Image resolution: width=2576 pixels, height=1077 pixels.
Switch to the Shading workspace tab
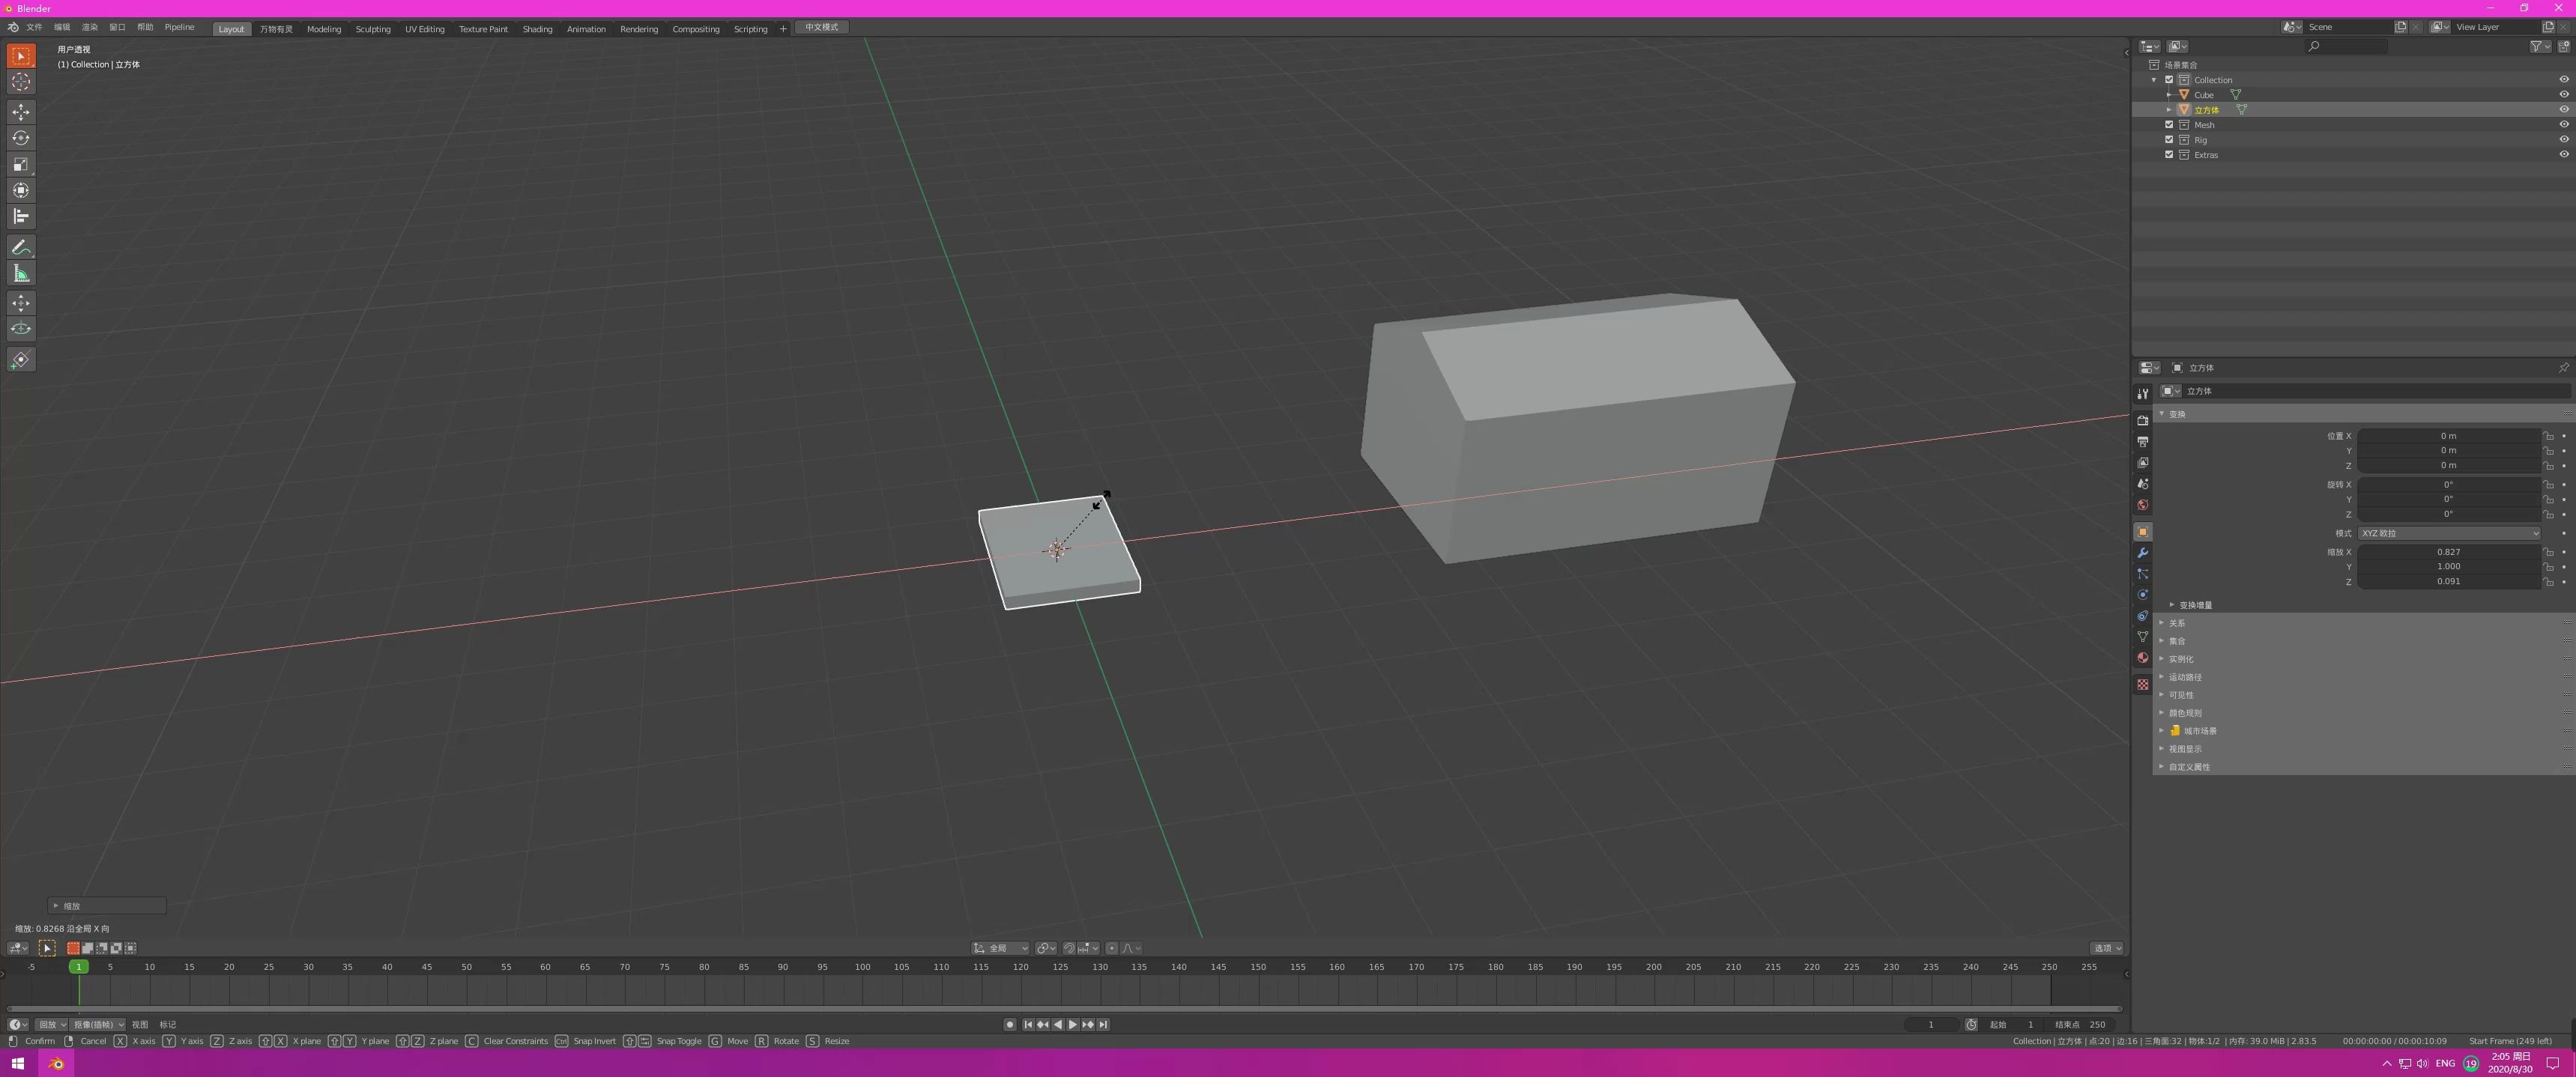(x=537, y=28)
